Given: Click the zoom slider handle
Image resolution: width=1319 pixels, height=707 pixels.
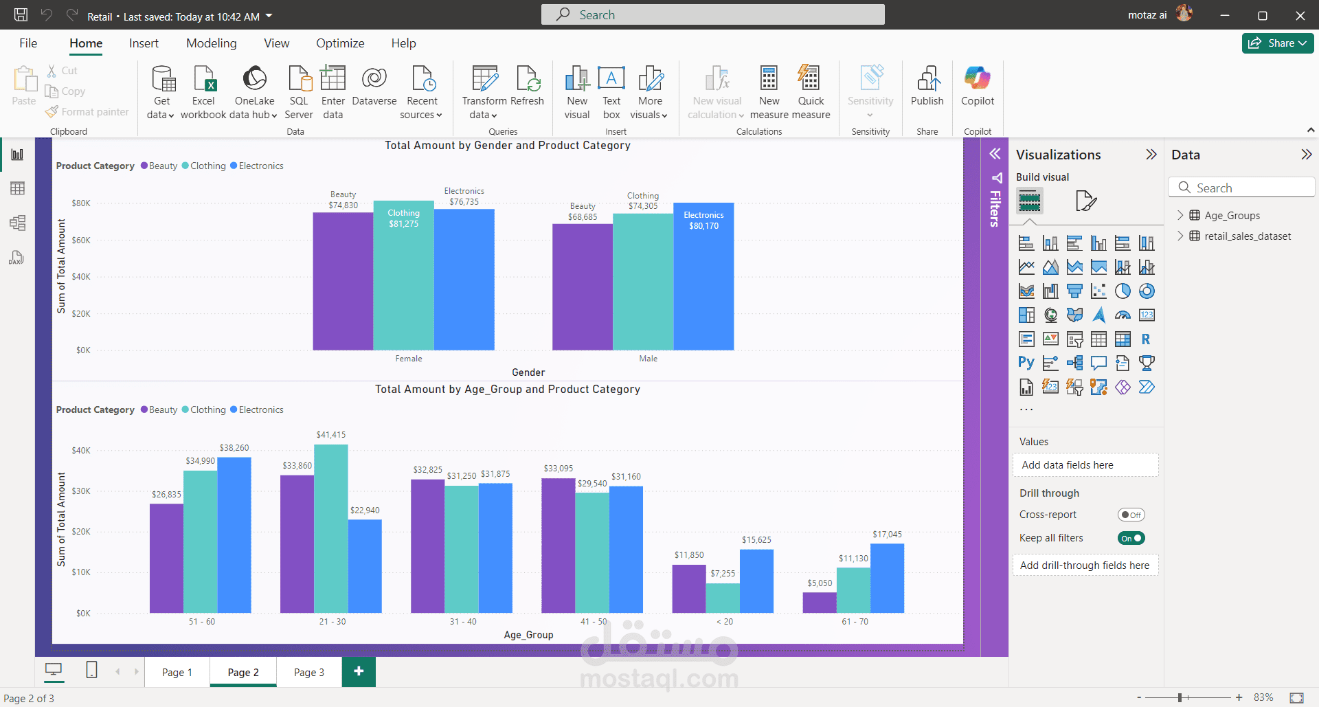Looking at the screenshot, I should (x=1180, y=697).
